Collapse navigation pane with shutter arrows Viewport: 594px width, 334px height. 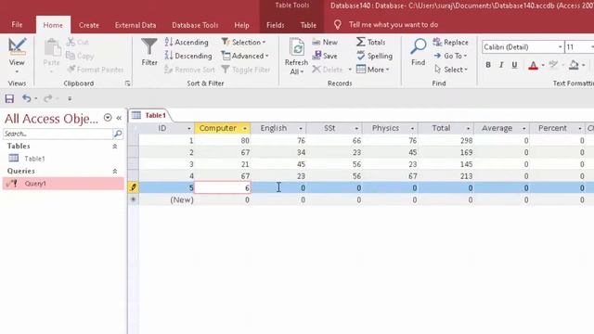pyautogui.click(x=119, y=118)
